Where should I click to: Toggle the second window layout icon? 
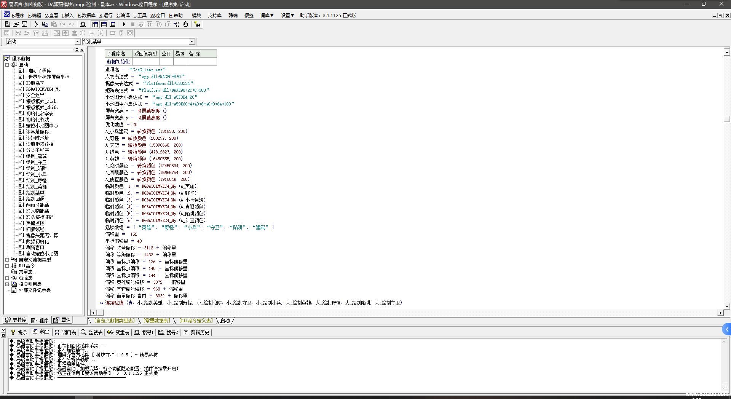click(x=104, y=24)
